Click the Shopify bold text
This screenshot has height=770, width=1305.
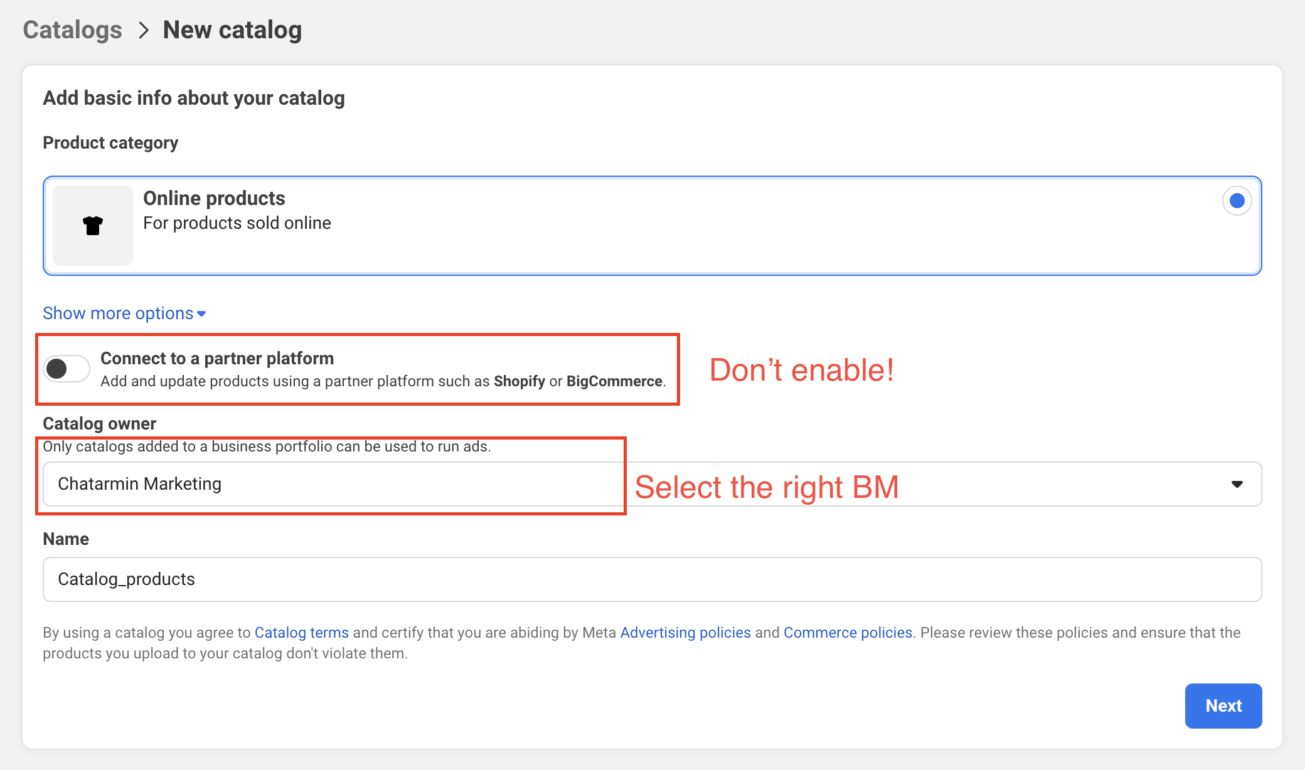tap(519, 381)
